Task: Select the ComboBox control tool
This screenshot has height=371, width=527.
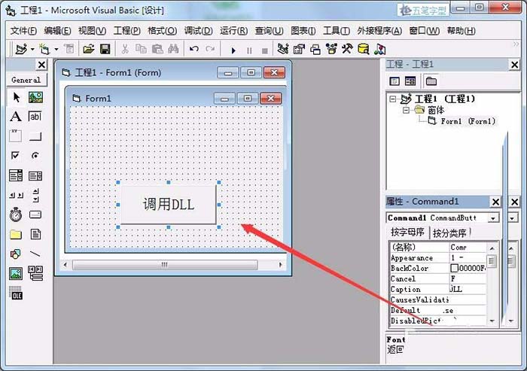Action: coord(16,175)
